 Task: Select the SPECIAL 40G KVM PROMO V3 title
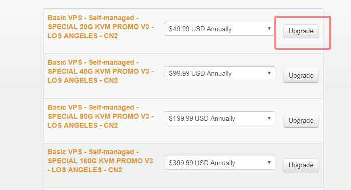coord(98,71)
